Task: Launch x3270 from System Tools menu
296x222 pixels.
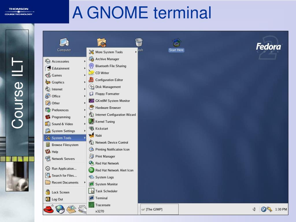Action: tap(112, 211)
